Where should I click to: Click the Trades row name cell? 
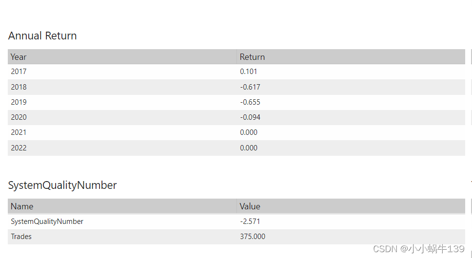21,237
